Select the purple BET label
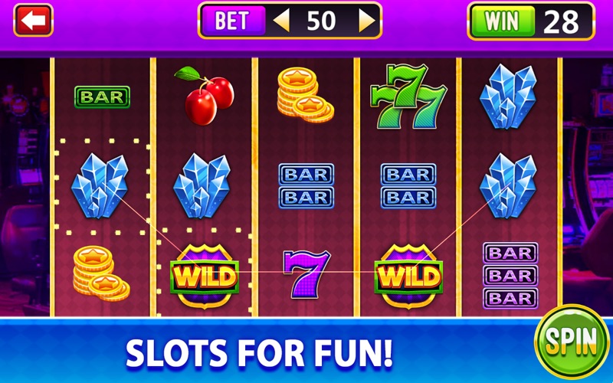Image resolution: width=613 pixels, height=383 pixels. [232, 21]
